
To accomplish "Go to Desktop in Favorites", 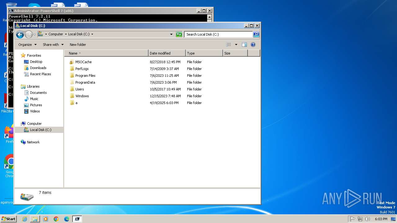I will pyautogui.click(x=36, y=62).
